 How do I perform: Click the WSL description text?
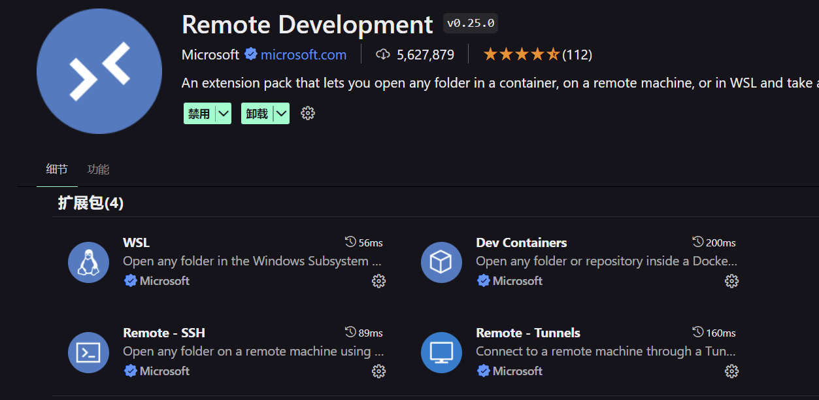252,261
